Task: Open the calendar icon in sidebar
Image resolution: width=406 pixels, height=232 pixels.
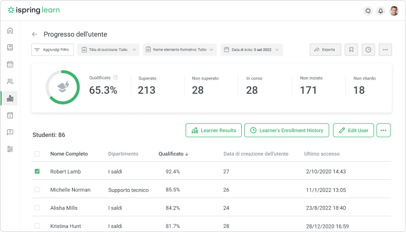Action: (x=10, y=64)
